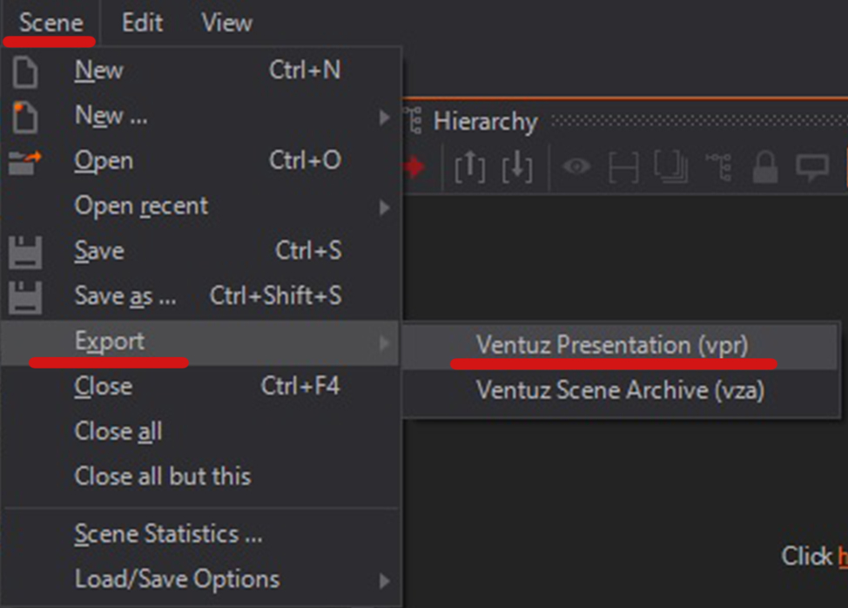
Task: Click the tree structure icon in Hierarchy toolbar
Action: (718, 167)
